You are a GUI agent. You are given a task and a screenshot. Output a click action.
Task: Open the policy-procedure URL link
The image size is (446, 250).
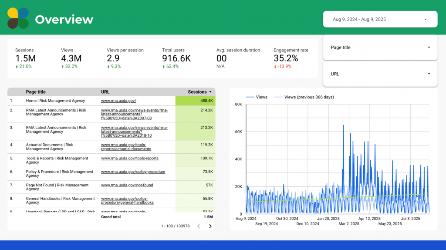[x=133, y=172]
